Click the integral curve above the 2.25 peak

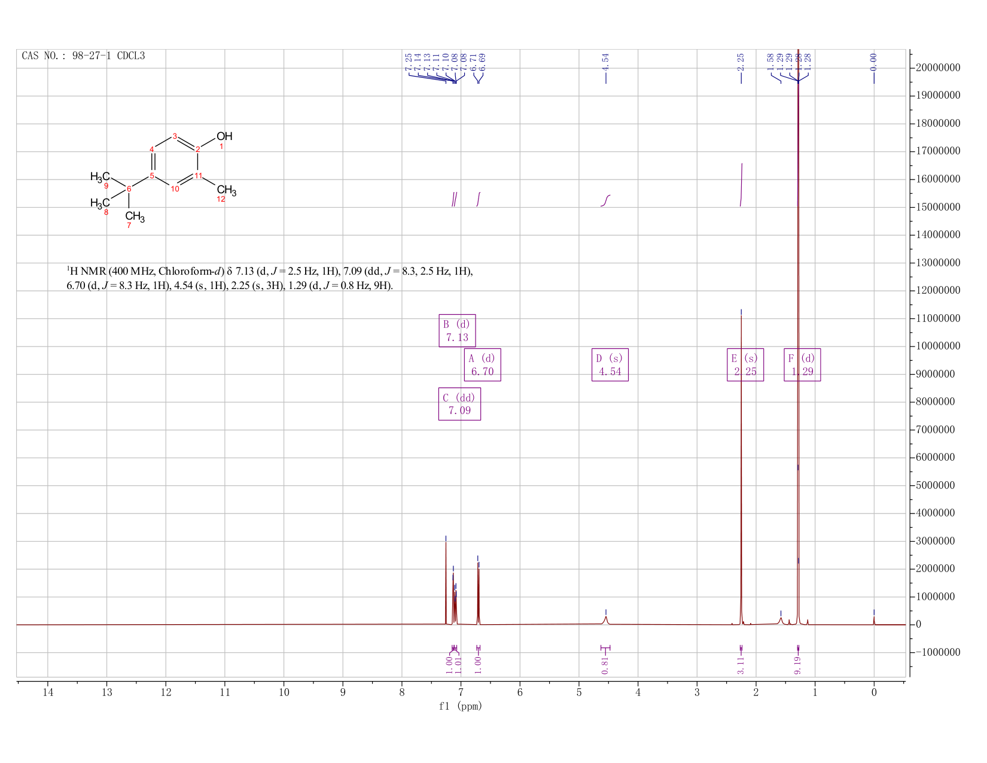[x=741, y=184]
